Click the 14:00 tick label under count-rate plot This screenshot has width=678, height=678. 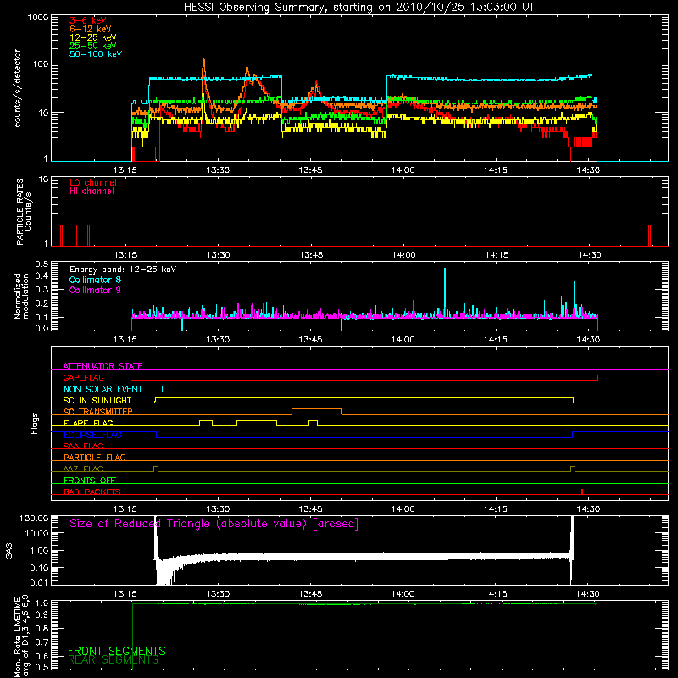[403, 170]
